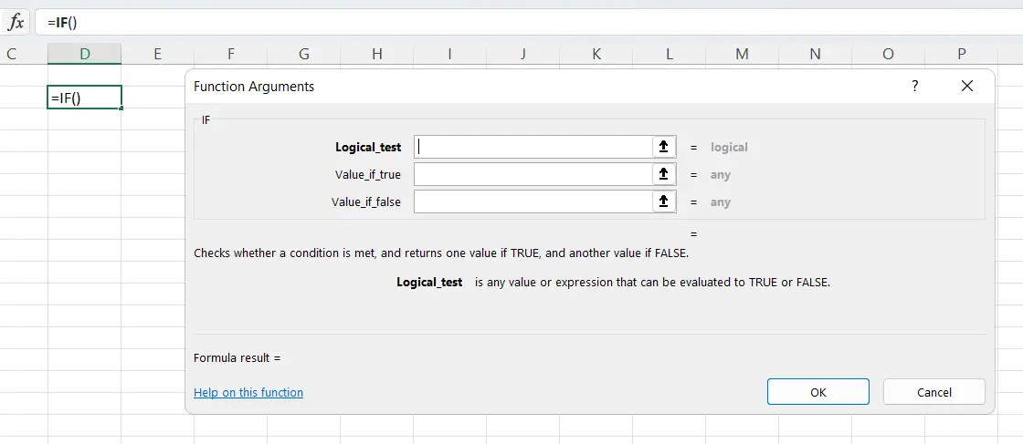Click the Value_if_false range selector arrow
The image size is (1023, 444).
point(664,201)
